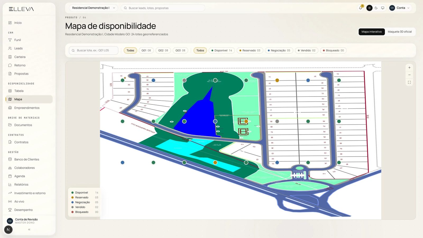Viewport: 423px width, 238px height.
Task: Select Todas quadras filter chip
Action: click(130, 51)
